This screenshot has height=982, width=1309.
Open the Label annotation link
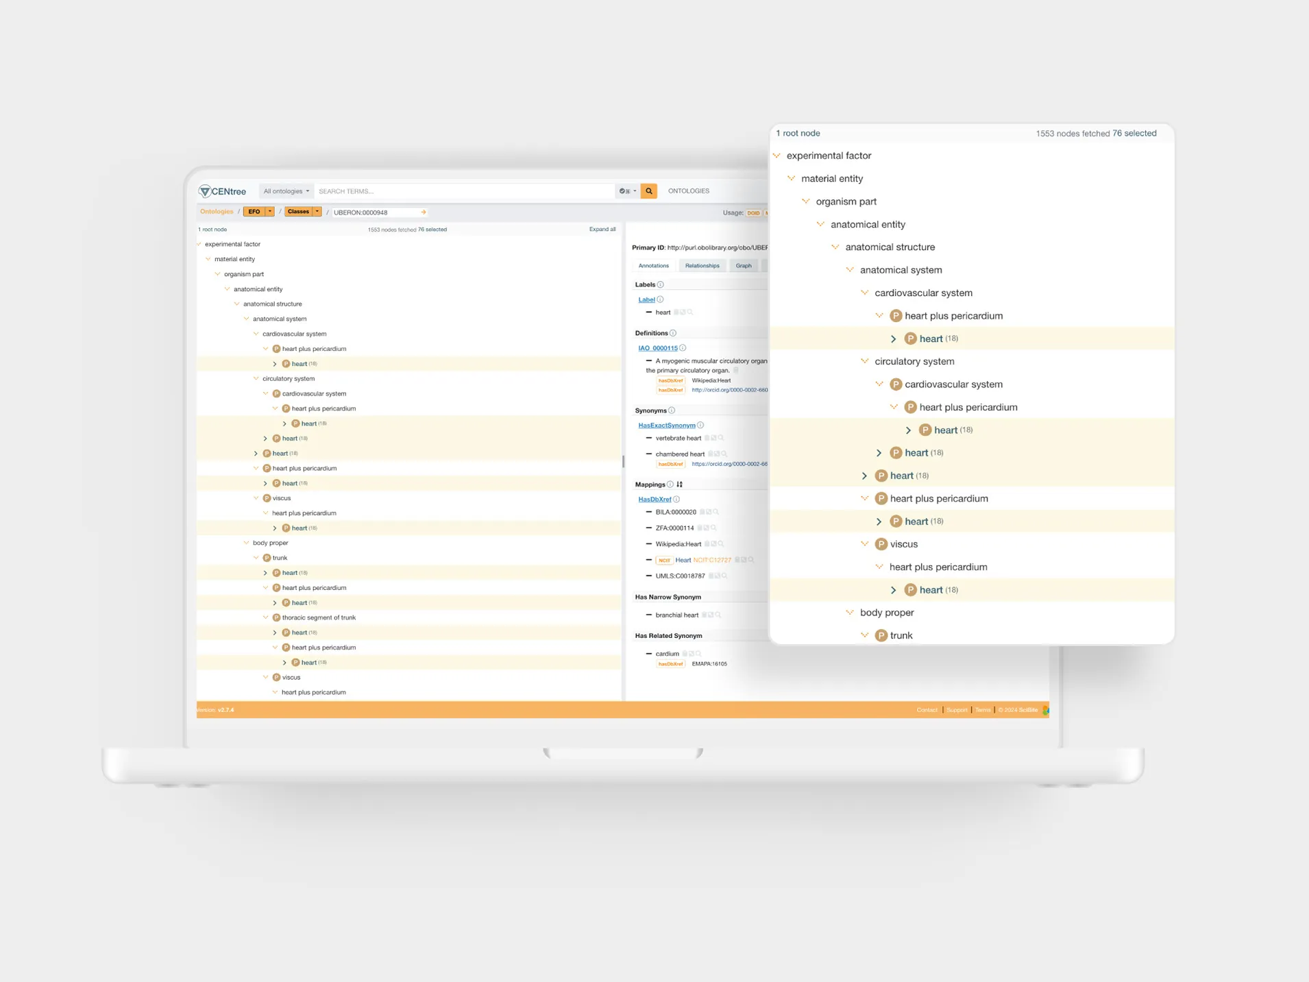click(x=646, y=299)
